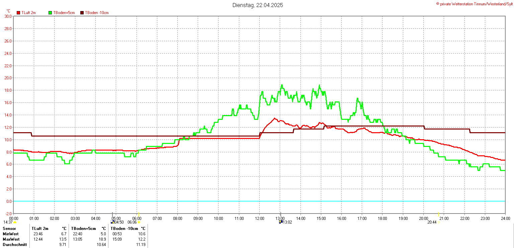Click the yellow sunset tick near 21:00
The height and width of the screenshot is (248, 514).
point(438,214)
